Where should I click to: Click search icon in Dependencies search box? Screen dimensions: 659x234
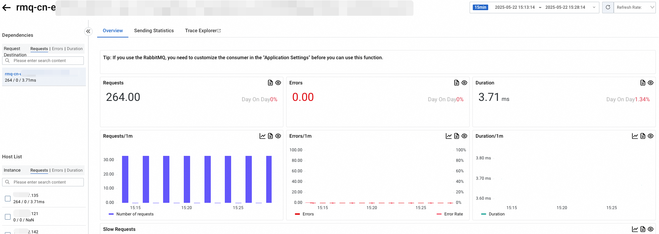pyautogui.click(x=7, y=61)
